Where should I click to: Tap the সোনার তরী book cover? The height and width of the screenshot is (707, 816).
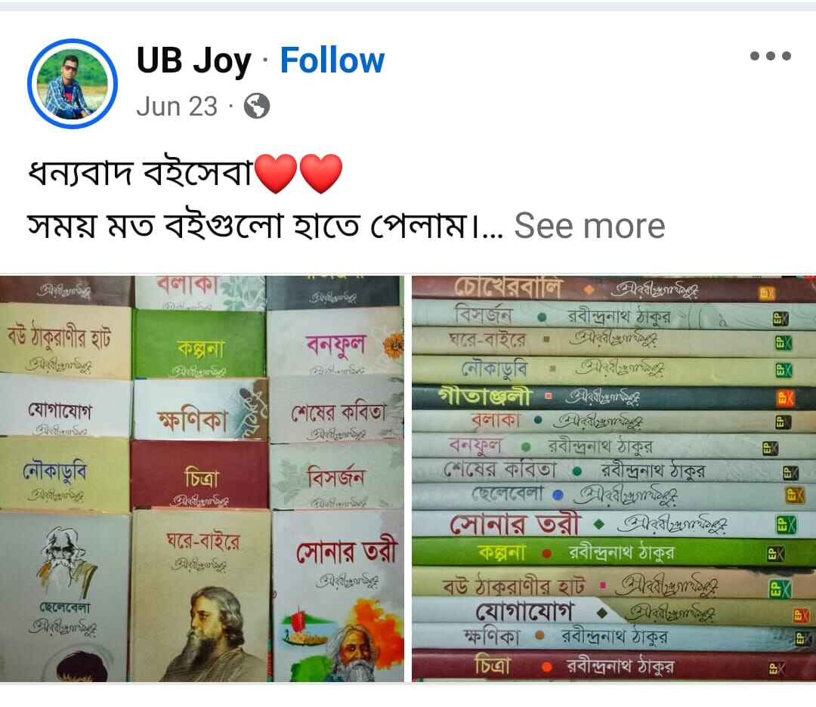tap(338, 596)
